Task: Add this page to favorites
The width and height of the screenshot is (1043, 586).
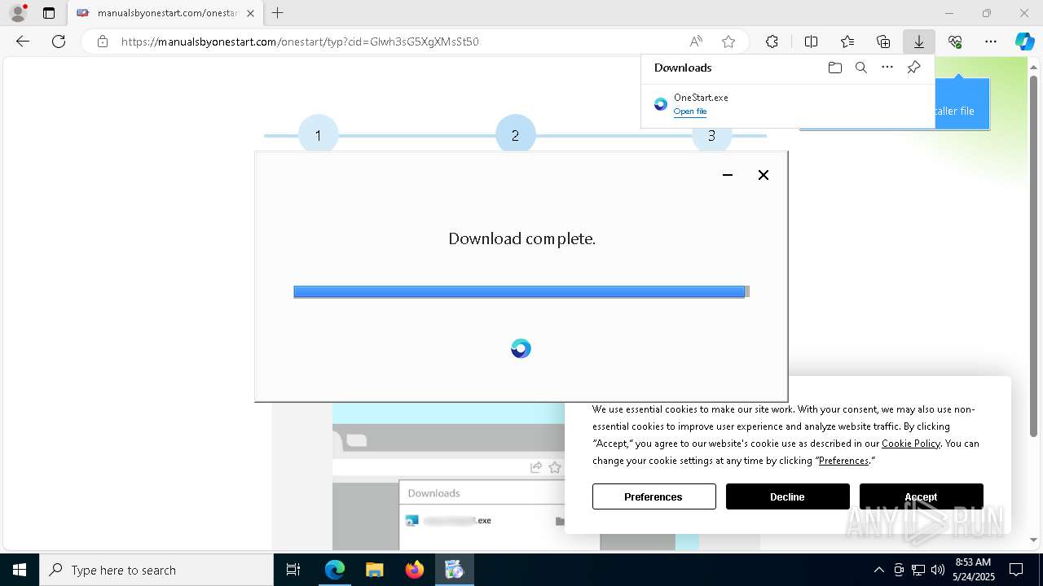Action: [728, 42]
